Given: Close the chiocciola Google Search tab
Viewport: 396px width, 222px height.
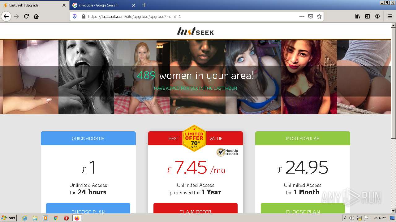Looking at the screenshot, I should point(134,5).
